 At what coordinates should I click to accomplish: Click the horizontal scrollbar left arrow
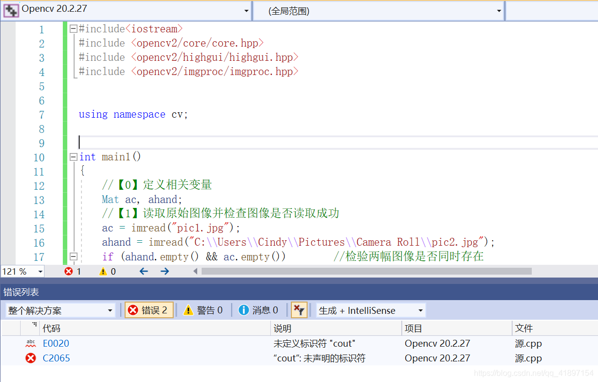[195, 271]
